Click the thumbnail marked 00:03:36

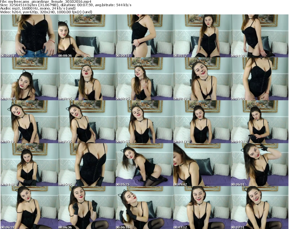pos(87,122)
